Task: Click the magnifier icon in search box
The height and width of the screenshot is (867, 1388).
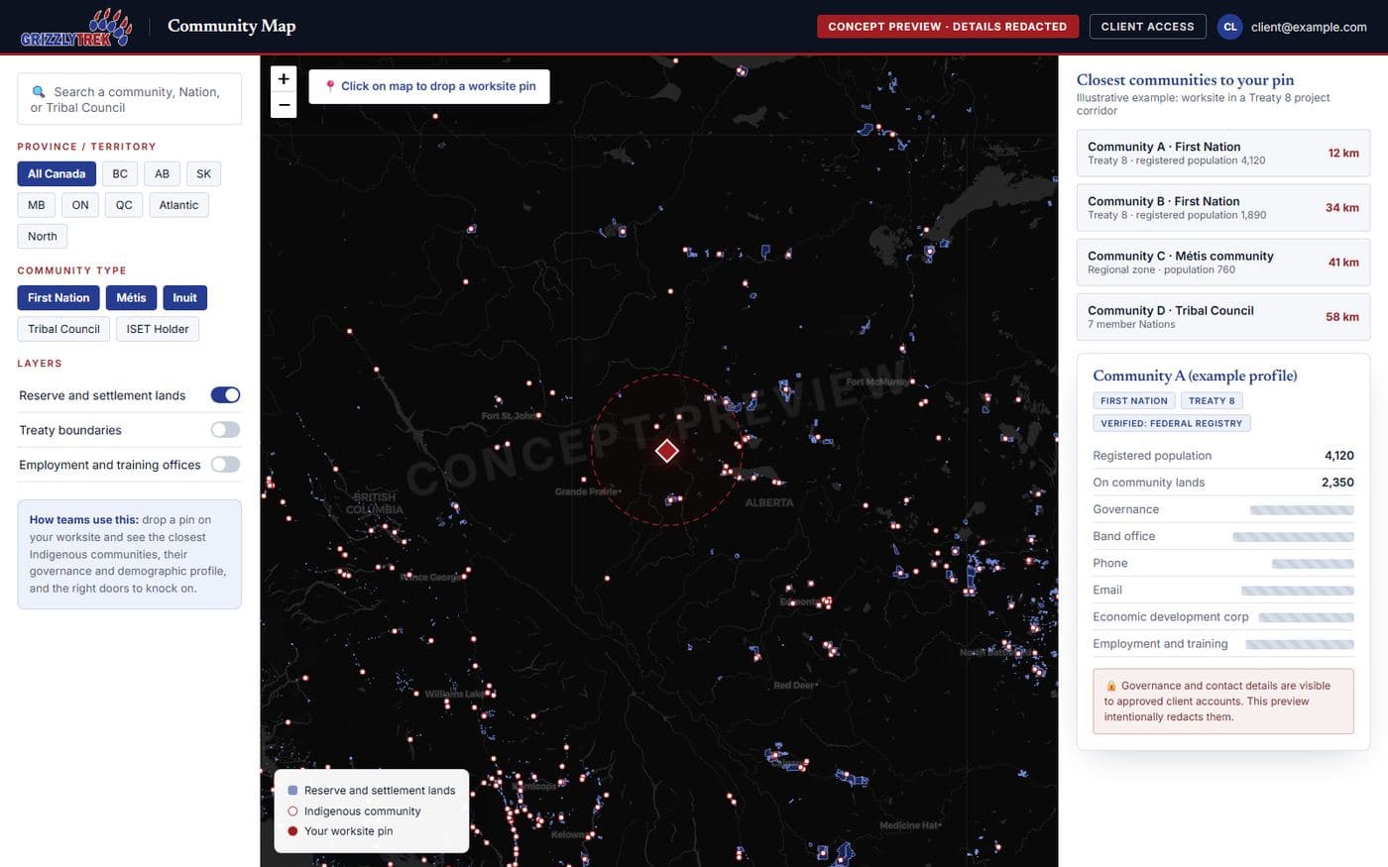Action: click(39, 91)
